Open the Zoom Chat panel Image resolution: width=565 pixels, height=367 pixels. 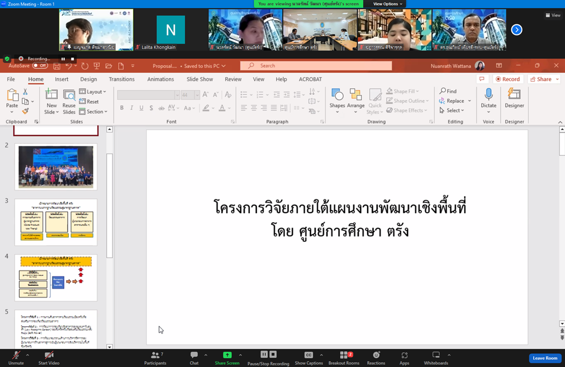(194, 355)
